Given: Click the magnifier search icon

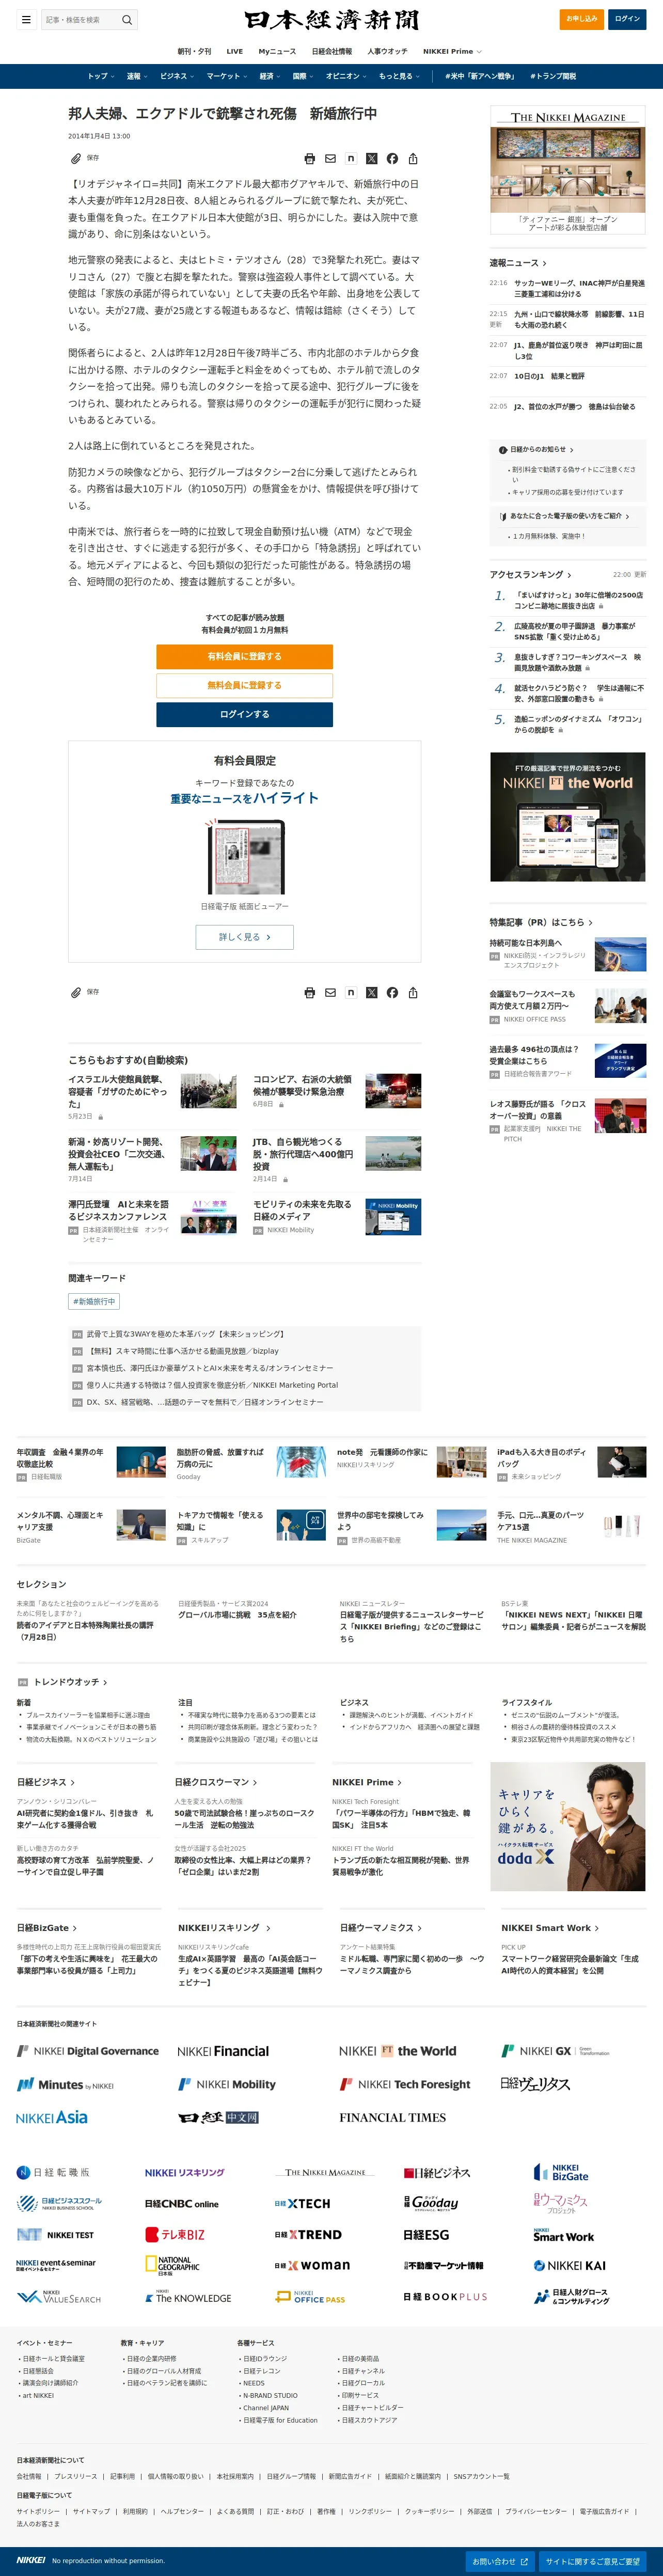Looking at the screenshot, I should pyautogui.click(x=127, y=19).
